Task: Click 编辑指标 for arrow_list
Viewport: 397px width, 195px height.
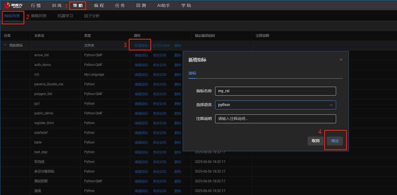Action: [x=141, y=55]
